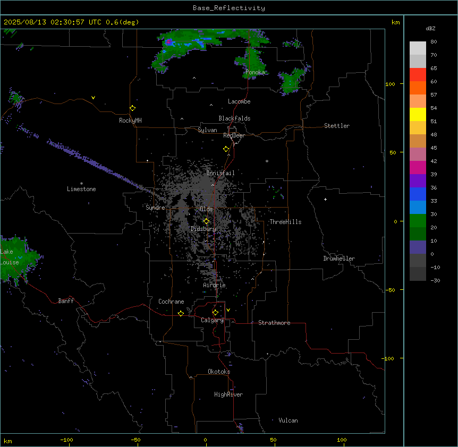Click the Limestone label
Image resolution: width=458 pixels, height=447 pixels.
click(x=81, y=189)
